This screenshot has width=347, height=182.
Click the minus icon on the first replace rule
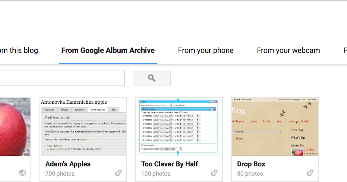tap(143, 116)
